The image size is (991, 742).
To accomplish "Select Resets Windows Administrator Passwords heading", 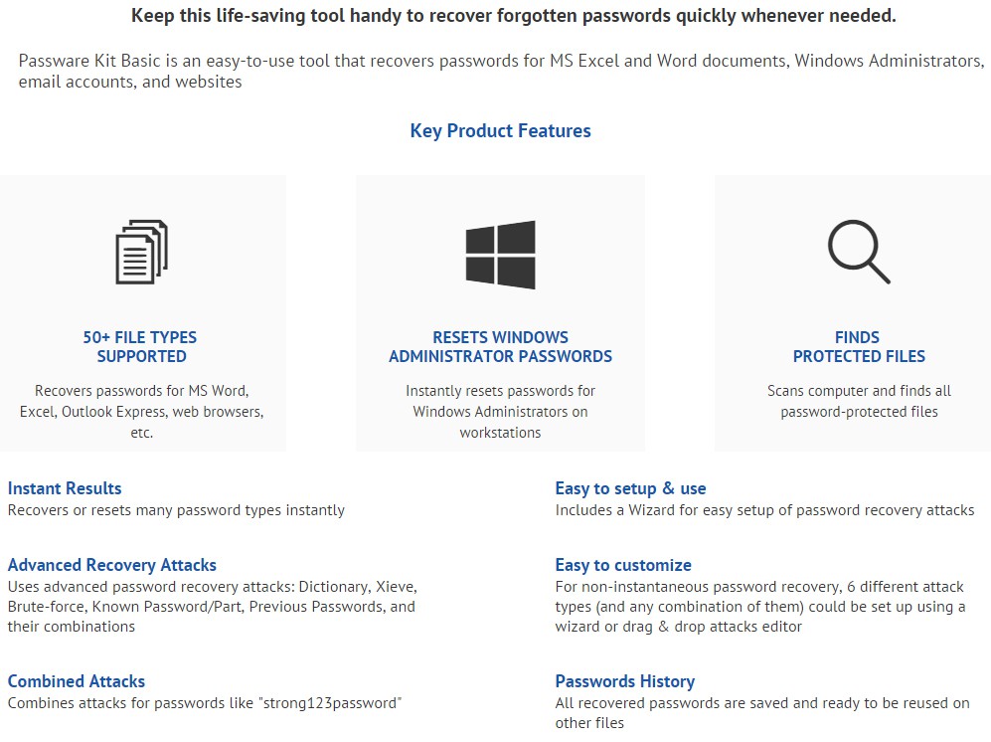I will [501, 347].
